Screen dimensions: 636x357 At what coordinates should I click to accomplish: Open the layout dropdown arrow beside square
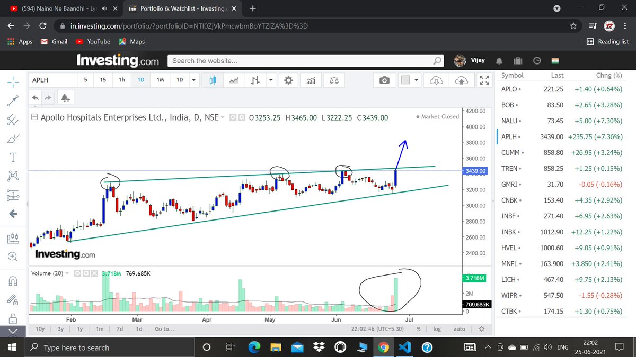416,80
